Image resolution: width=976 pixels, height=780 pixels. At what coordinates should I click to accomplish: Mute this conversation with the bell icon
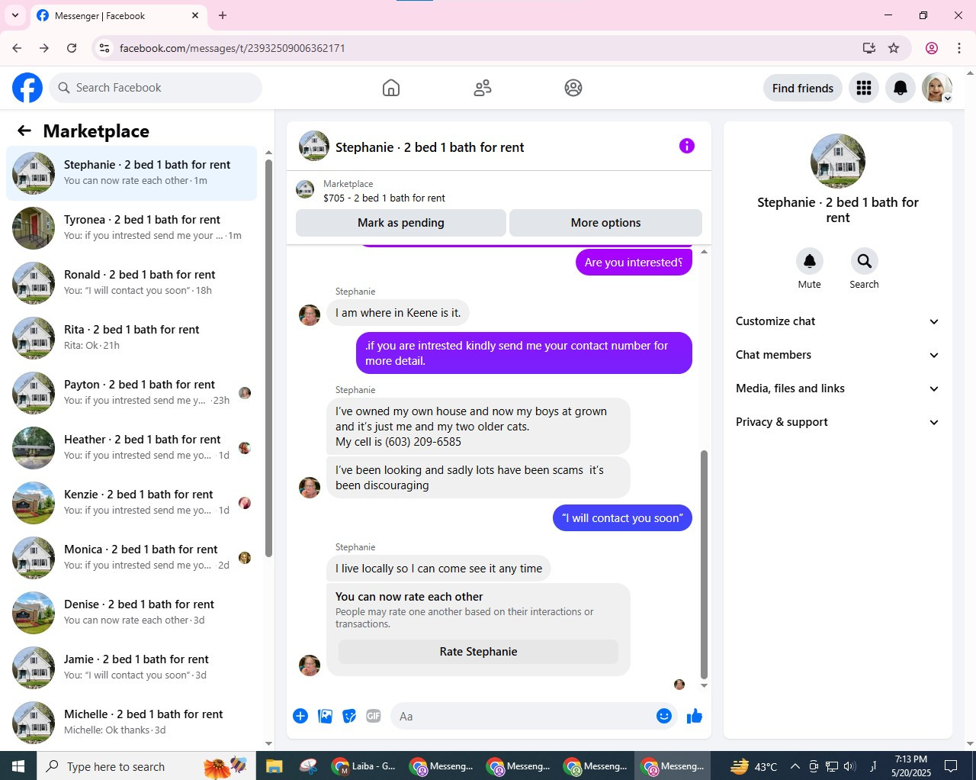coord(810,261)
